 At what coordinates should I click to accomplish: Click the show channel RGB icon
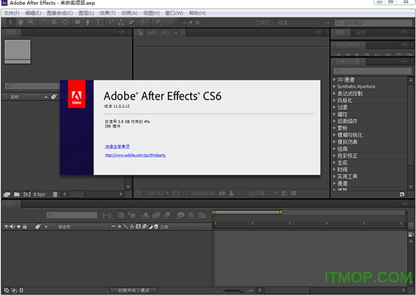click(241, 193)
